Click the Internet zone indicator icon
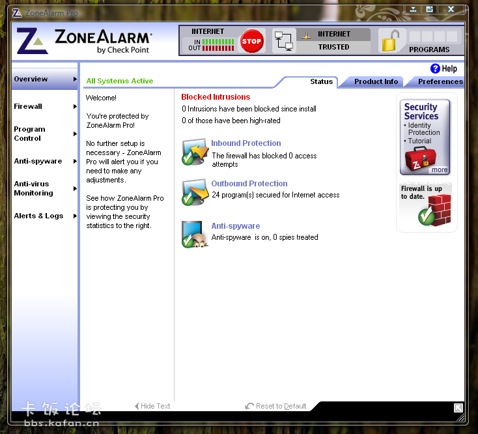Viewport: 478px width, 434px height. pos(306,36)
